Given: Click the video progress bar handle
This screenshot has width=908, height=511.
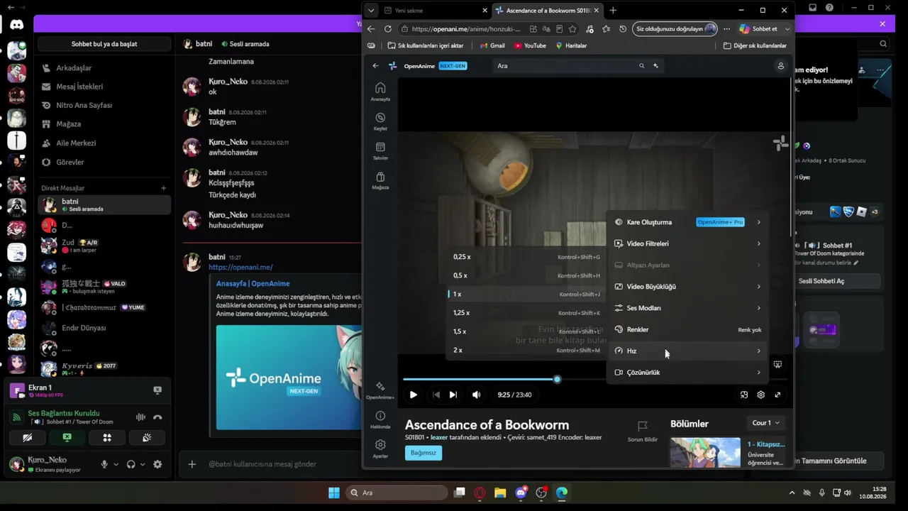Looking at the screenshot, I should (557, 380).
